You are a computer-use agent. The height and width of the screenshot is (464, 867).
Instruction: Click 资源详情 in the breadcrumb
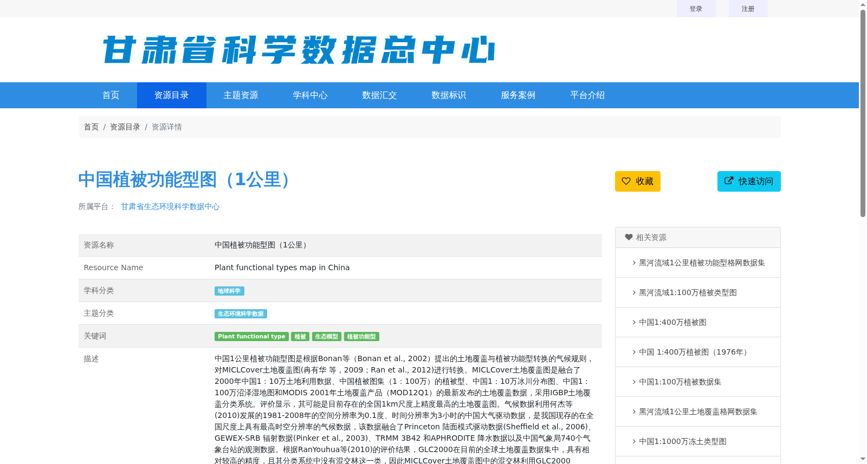[166, 127]
